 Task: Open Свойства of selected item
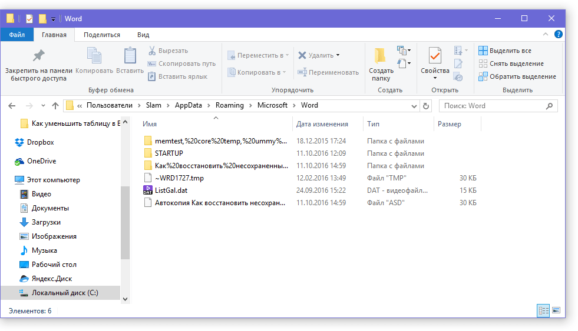(435, 61)
